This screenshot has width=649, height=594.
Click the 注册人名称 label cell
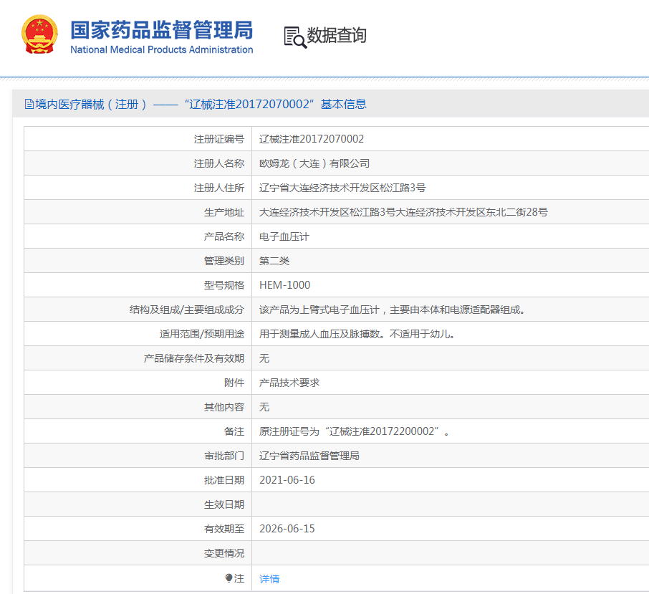(138, 163)
